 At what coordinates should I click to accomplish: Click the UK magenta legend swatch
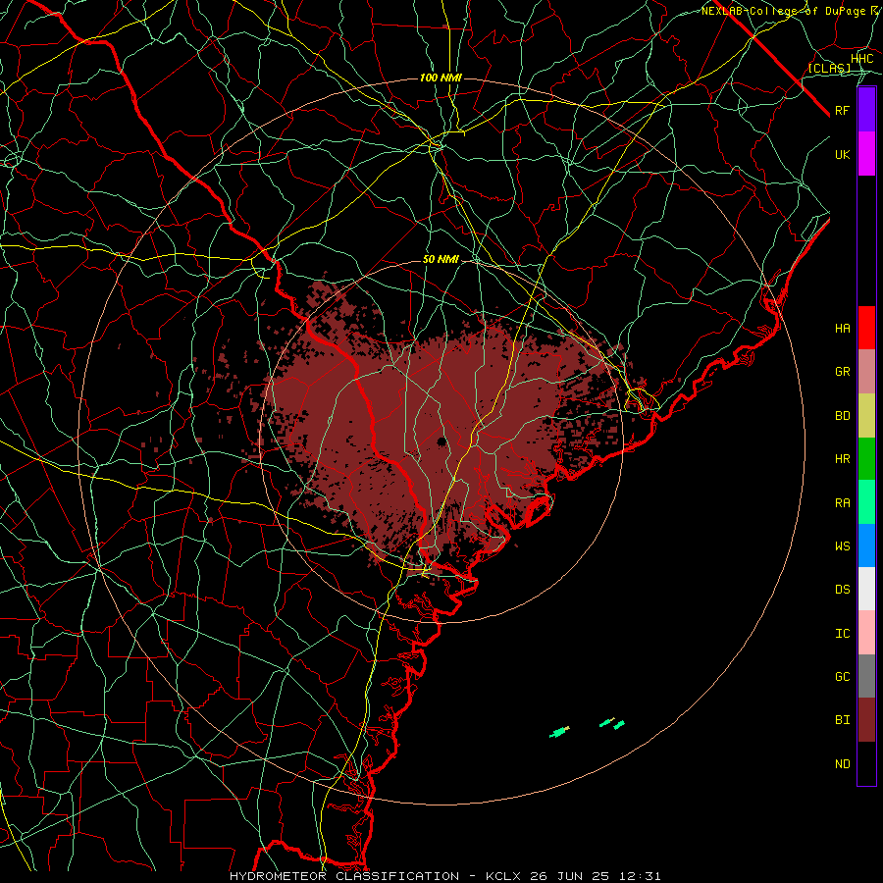tap(866, 154)
